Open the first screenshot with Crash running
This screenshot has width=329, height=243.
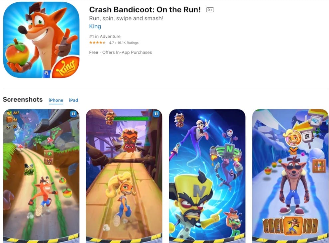pos(41,176)
